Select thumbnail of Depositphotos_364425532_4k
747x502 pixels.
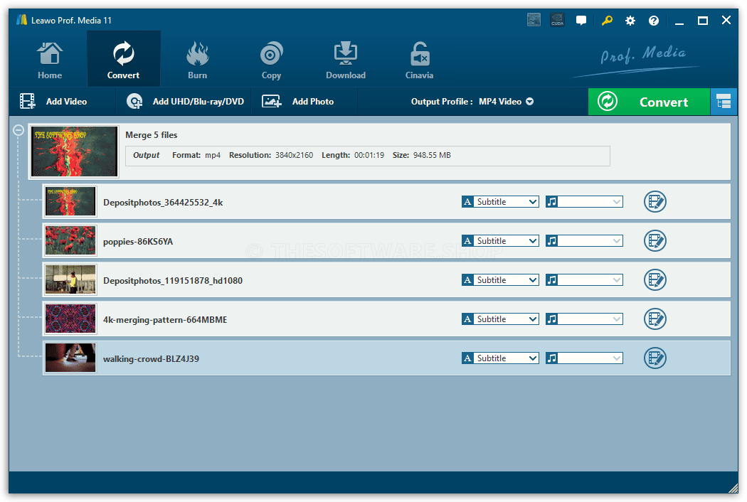click(x=70, y=201)
